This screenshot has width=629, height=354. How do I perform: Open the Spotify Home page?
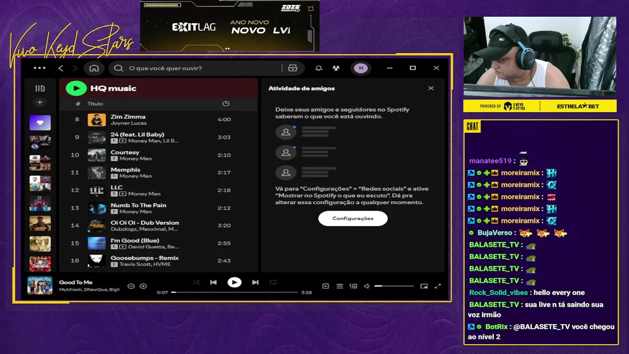(94, 68)
